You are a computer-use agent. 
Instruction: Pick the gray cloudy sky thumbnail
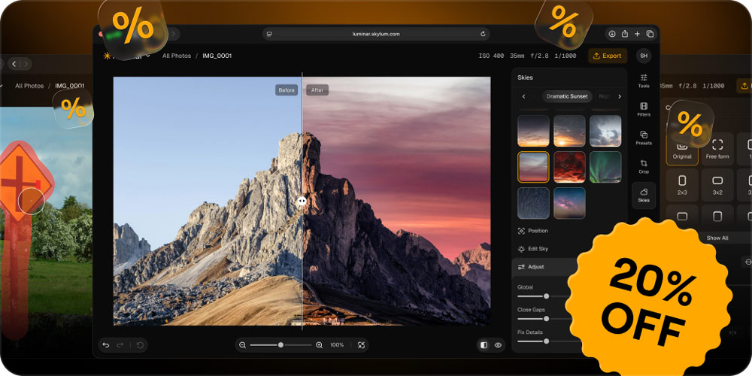tap(605, 130)
